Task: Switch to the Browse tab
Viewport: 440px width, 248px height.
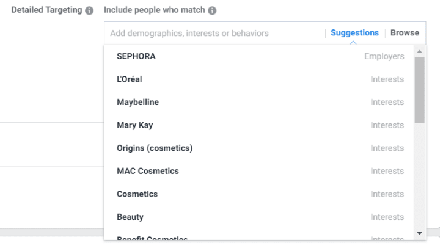Action: point(405,33)
